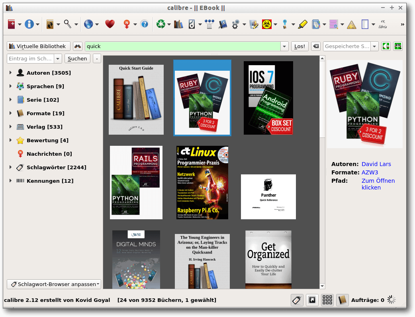Click the green arrow copy saved search icon
The height and width of the screenshot is (317, 415).
tap(386, 46)
